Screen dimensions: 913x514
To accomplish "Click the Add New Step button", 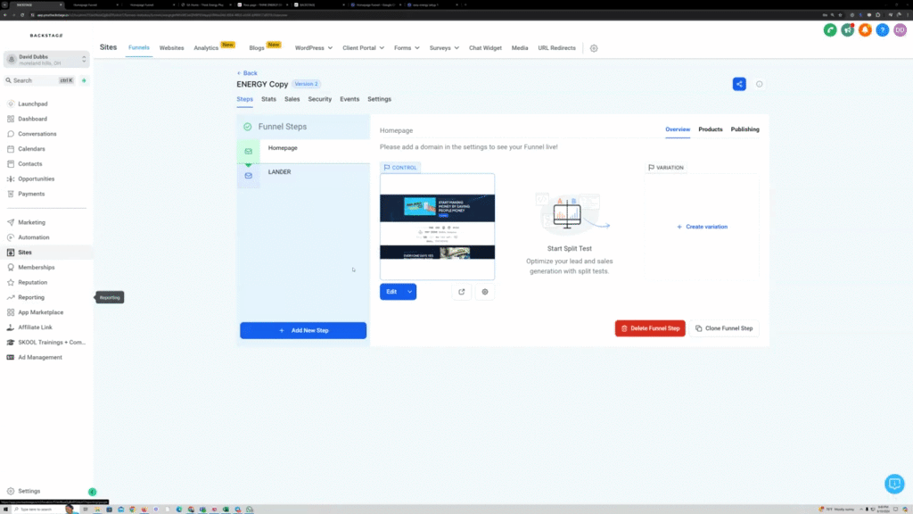I will point(303,330).
